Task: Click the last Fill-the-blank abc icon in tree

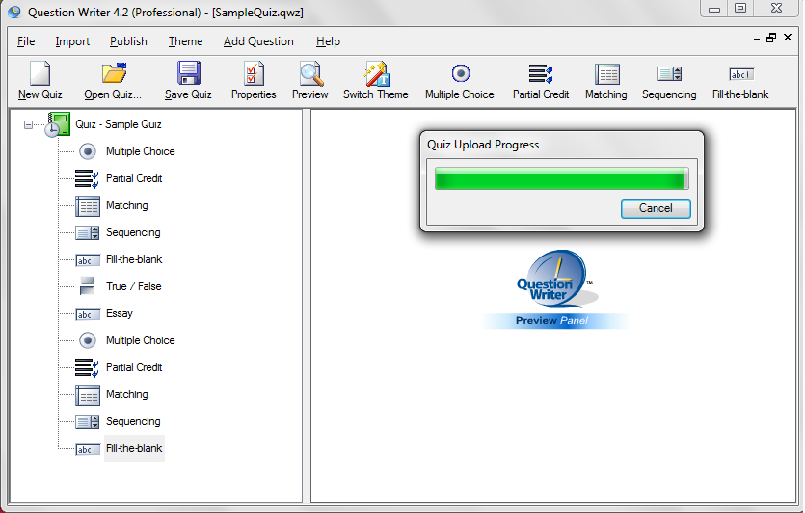Action: click(x=88, y=449)
